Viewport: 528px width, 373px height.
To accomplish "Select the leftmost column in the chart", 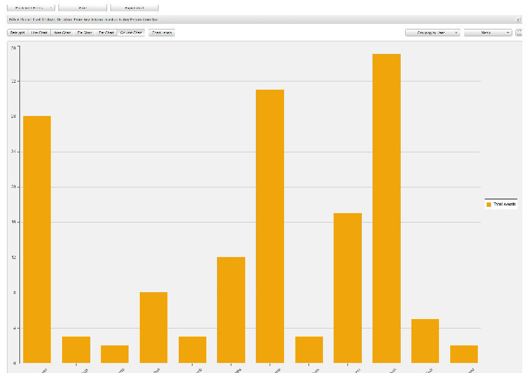I will [37, 239].
